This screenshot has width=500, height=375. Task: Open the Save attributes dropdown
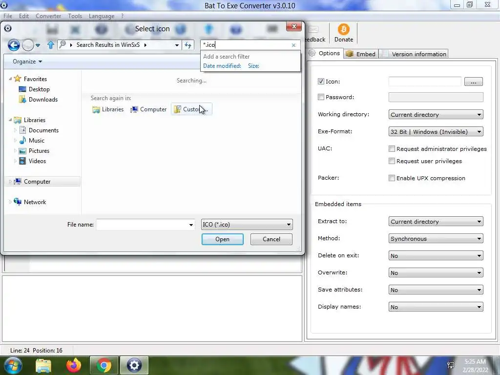coord(436,290)
